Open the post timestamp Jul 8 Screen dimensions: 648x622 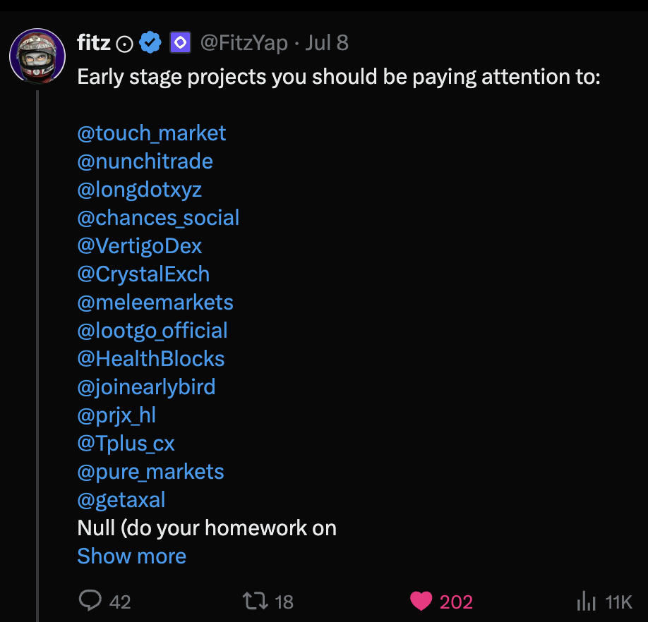326,42
